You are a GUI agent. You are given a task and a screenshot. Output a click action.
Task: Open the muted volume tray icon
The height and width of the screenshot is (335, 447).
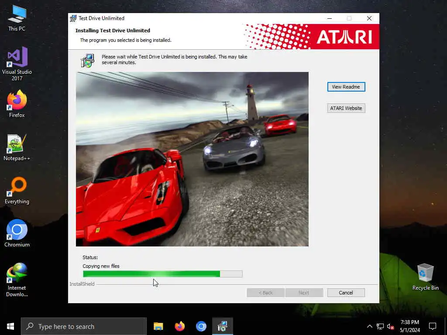390,326
